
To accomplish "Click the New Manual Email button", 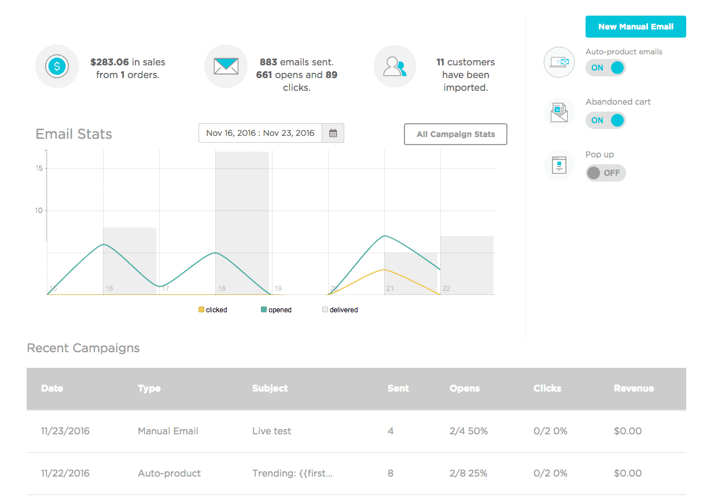I will [x=635, y=27].
